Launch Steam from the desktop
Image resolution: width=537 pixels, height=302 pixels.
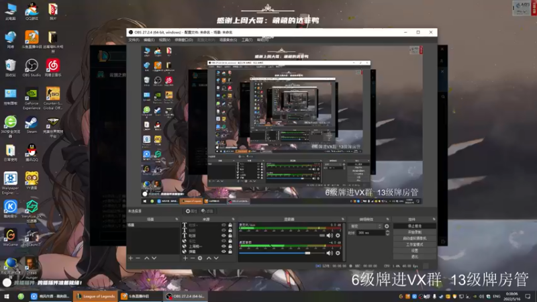[x=32, y=125]
